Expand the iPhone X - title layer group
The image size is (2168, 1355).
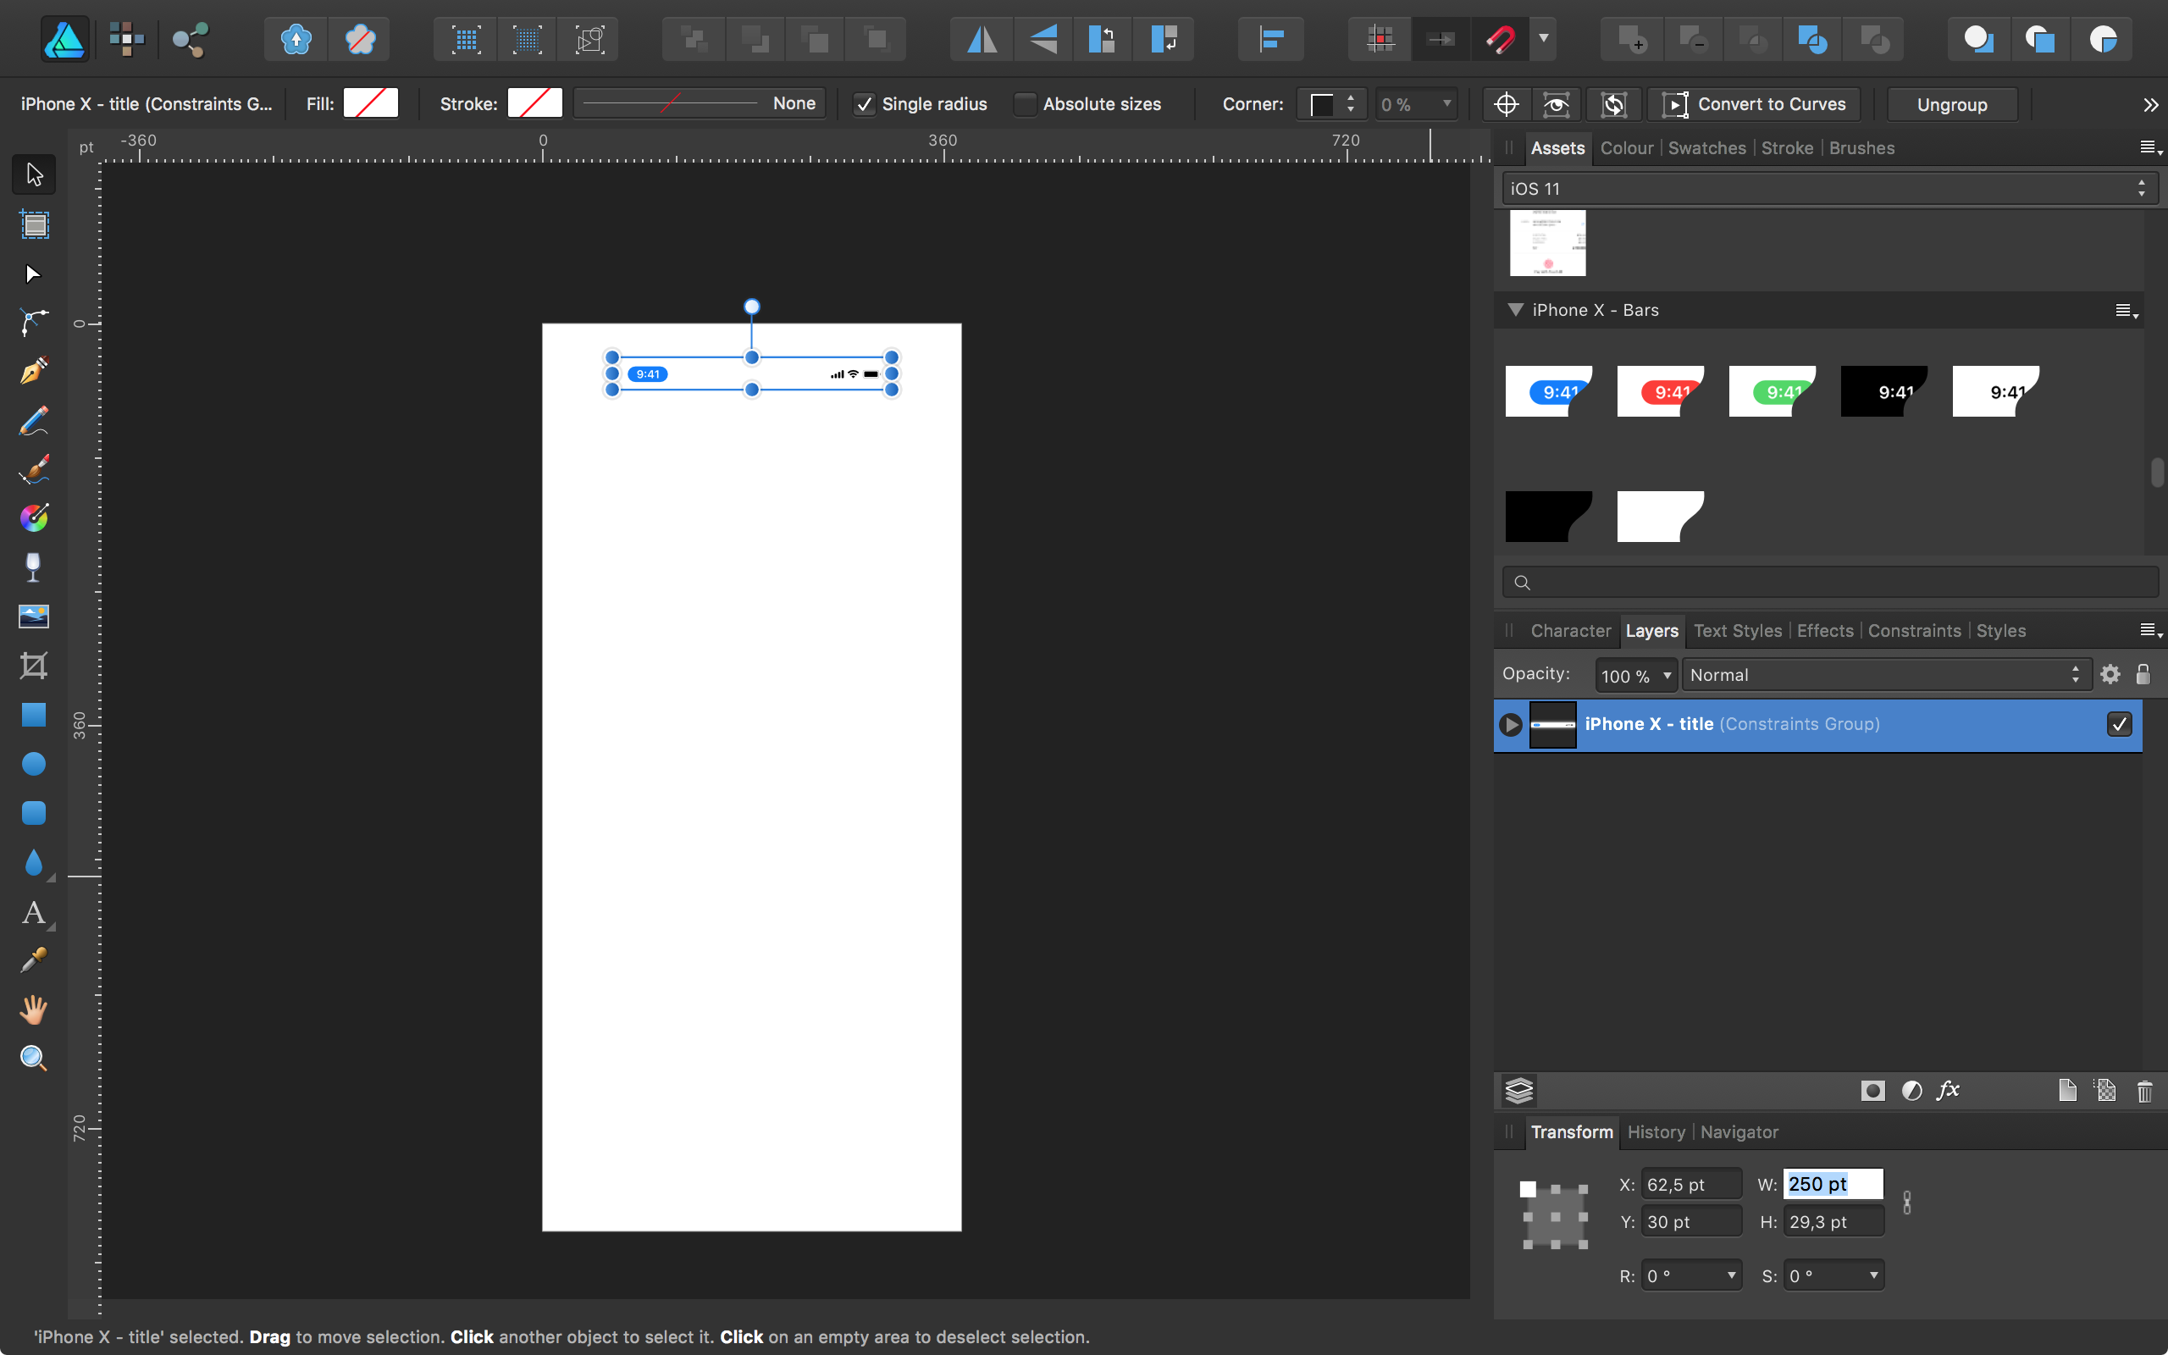pos(1511,724)
